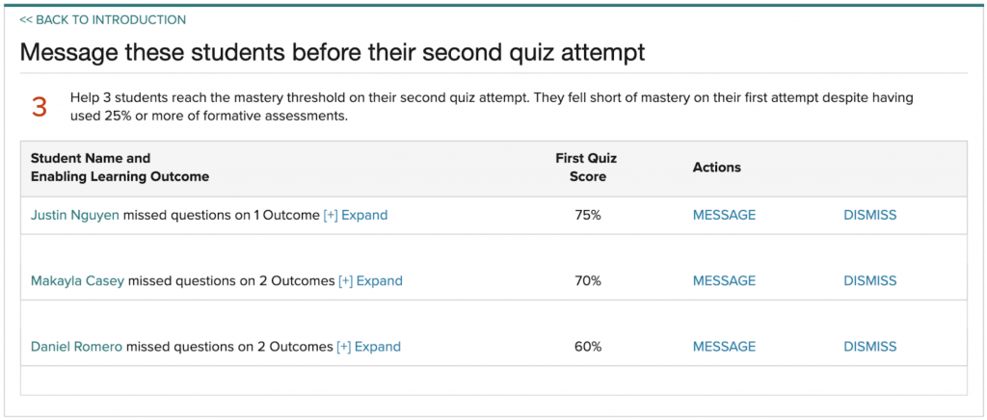Viewport: 987px width, 420px height.
Task: Message Justin Nguyen
Action: click(x=724, y=216)
